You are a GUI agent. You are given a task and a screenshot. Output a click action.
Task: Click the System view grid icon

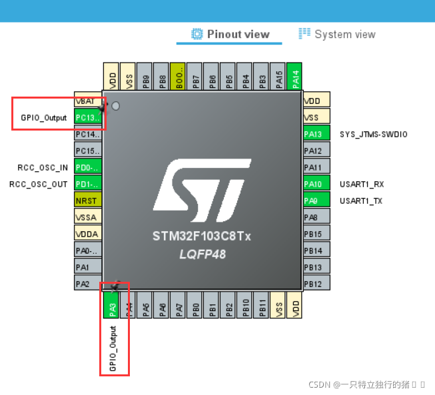[304, 33]
